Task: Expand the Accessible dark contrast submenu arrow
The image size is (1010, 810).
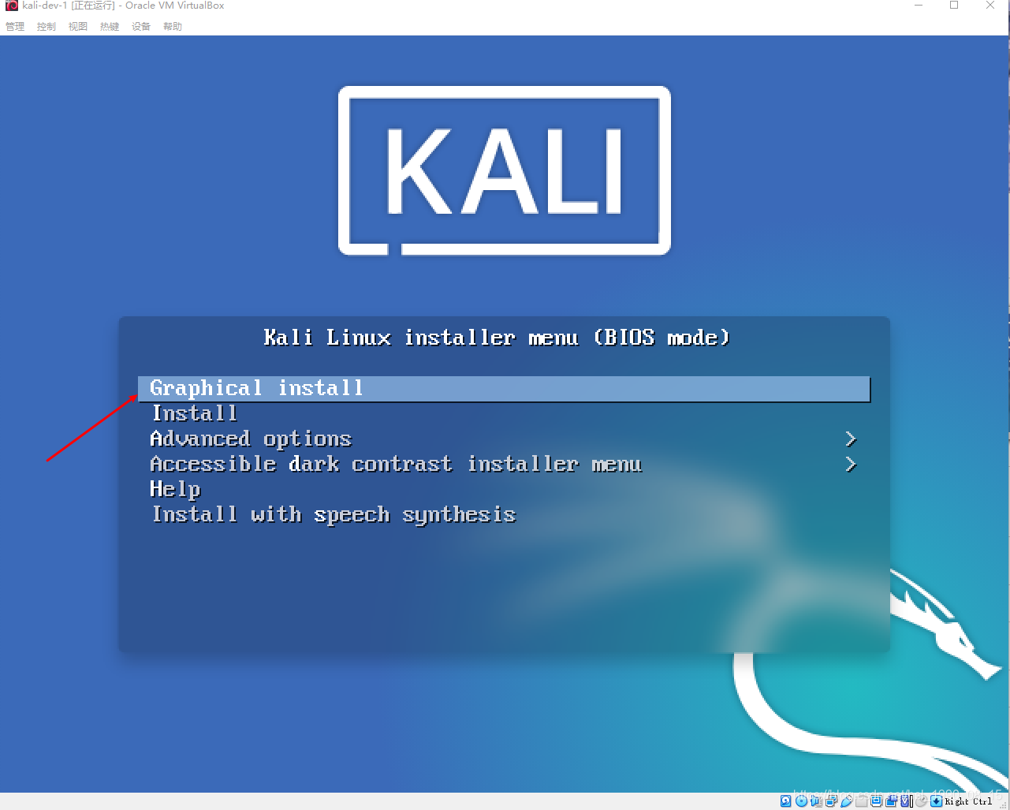Action: 851,464
